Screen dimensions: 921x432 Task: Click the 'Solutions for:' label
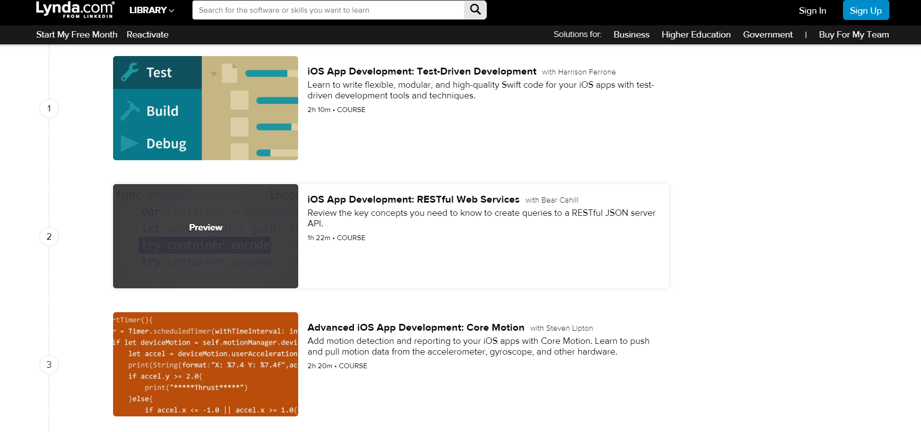coord(577,34)
